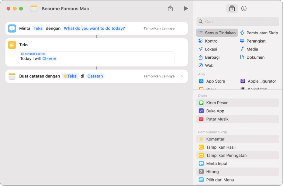Expand Tampilkan Lainnya on Buat catatan action
283x186 pixels.
(159, 76)
